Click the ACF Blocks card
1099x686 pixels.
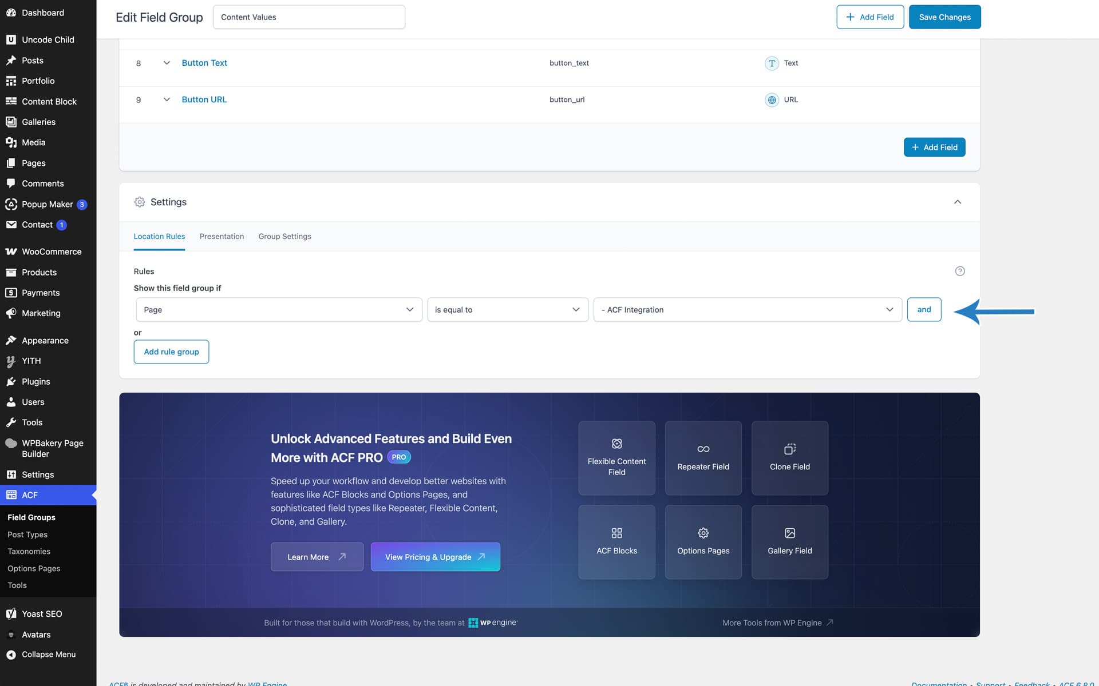tap(616, 543)
